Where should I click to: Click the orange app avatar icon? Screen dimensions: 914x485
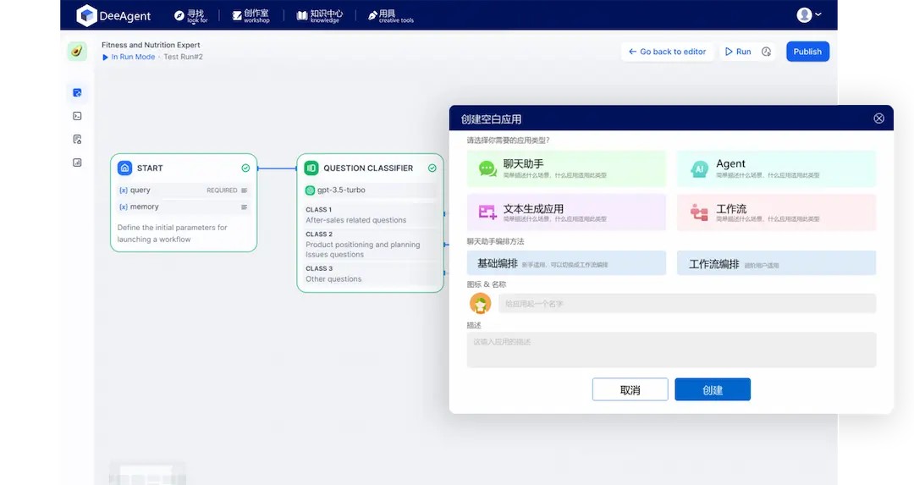pos(480,304)
